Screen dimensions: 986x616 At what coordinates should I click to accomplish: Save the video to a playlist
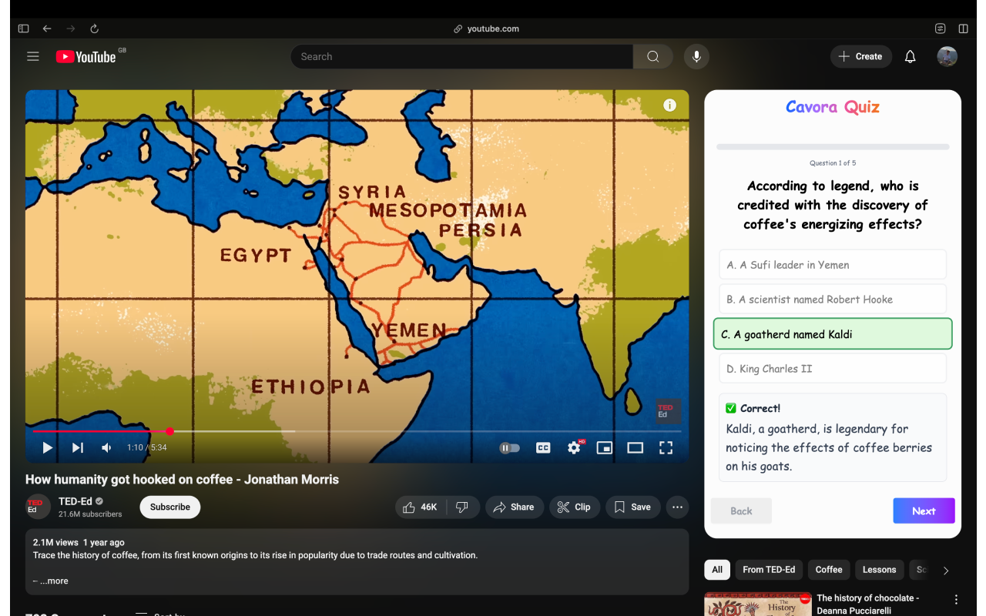(x=632, y=507)
